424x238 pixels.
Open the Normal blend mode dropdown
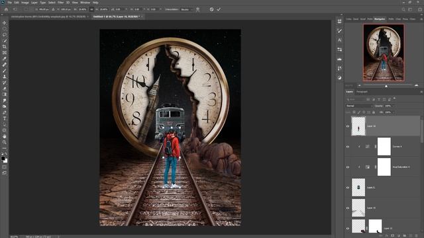(x=359, y=106)
